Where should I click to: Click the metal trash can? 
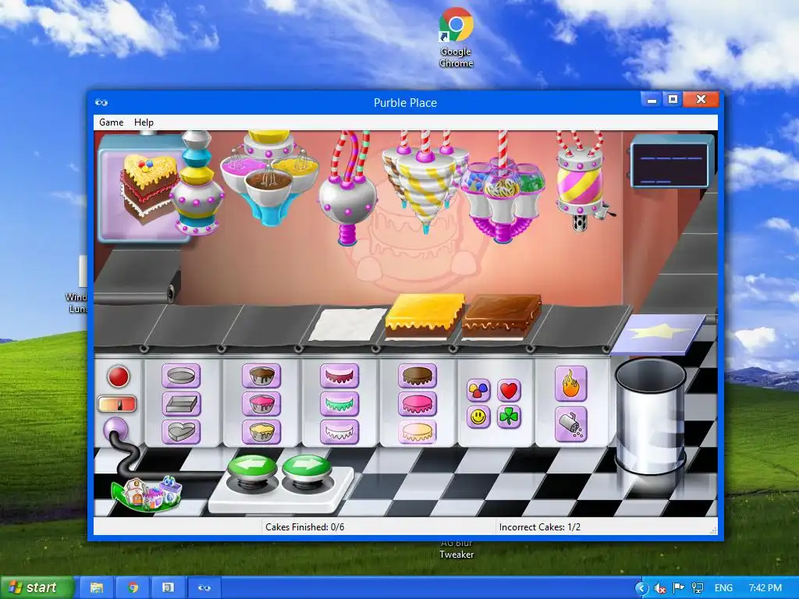coord(650,416)
